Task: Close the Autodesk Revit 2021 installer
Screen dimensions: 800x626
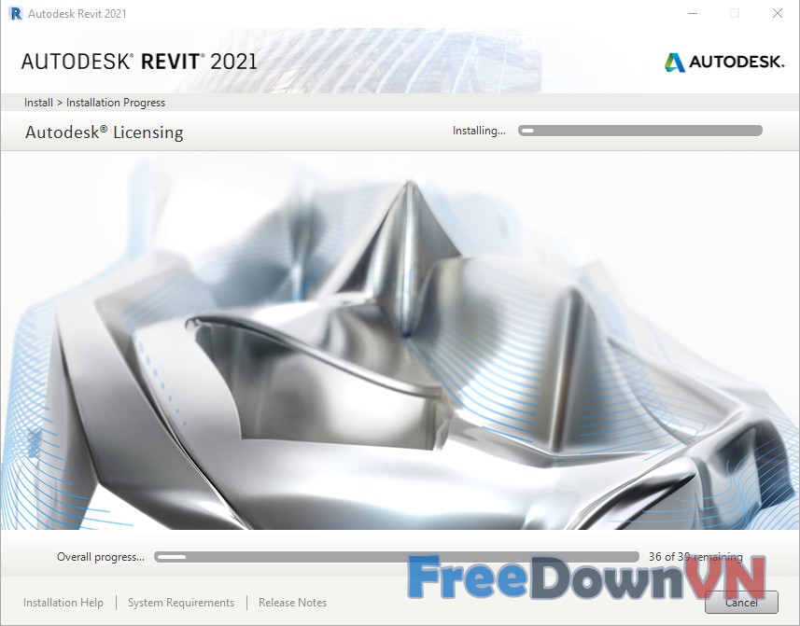Action: [778, 13]
